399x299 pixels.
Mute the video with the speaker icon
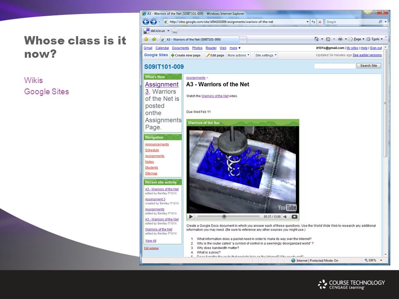click(x=285, y=217)
